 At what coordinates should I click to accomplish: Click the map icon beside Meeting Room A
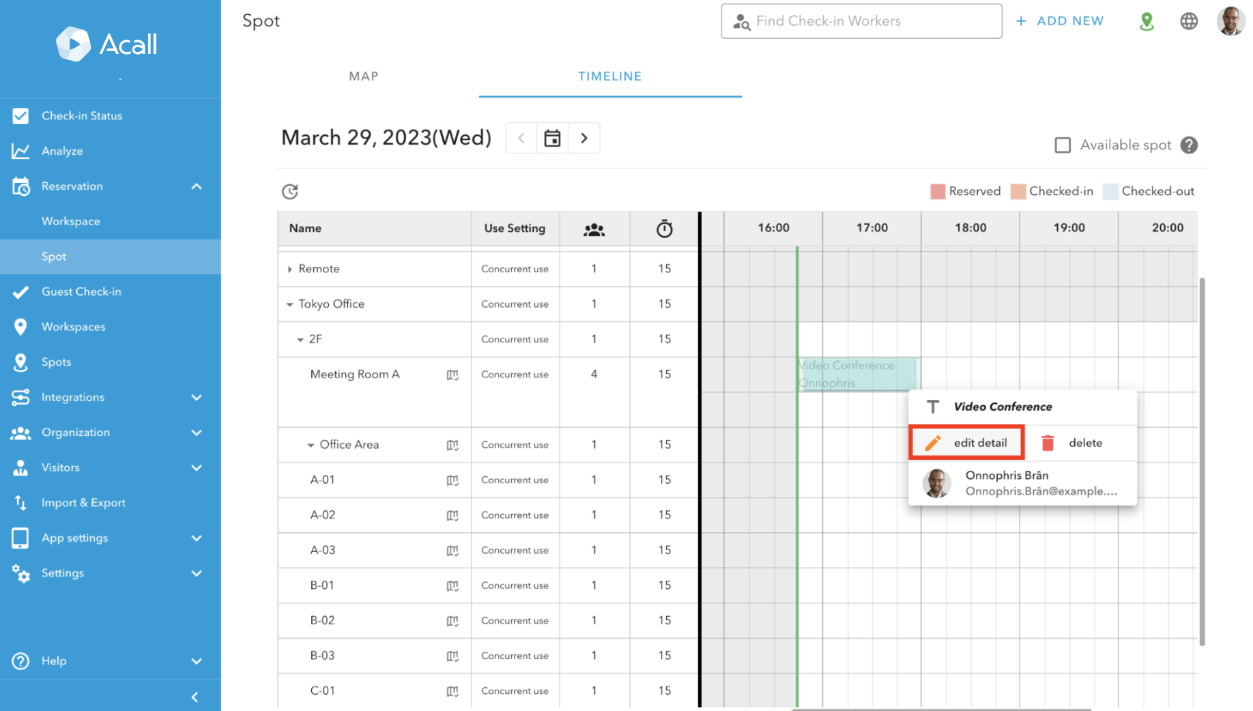pyautogui.click(x=452, y=375)
